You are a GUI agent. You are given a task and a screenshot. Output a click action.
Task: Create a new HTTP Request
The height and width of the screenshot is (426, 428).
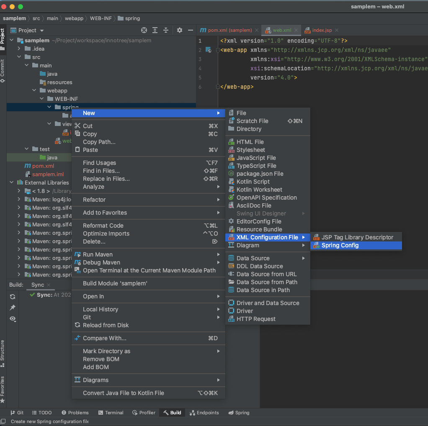268,319
